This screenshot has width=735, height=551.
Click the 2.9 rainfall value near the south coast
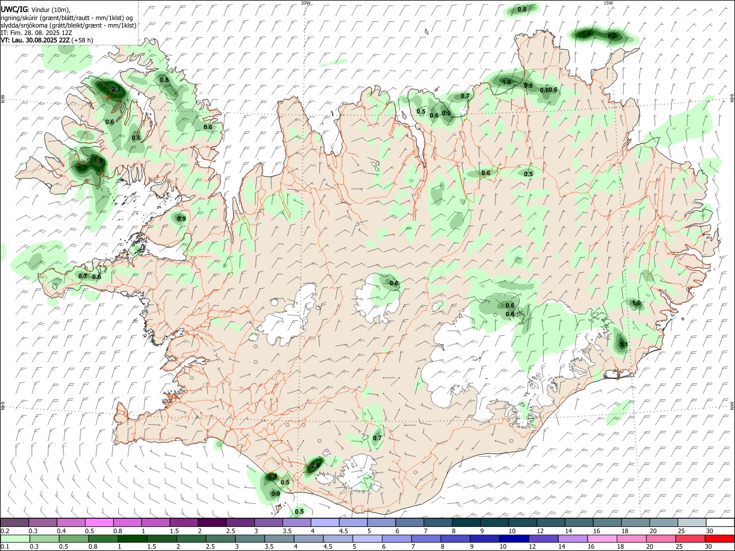(x=315, y=467)
